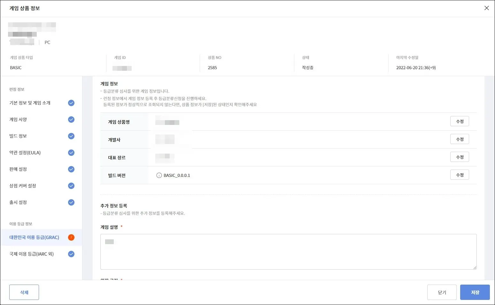Click the blue 저장 button
495x305 pixels.
(475, 292)
